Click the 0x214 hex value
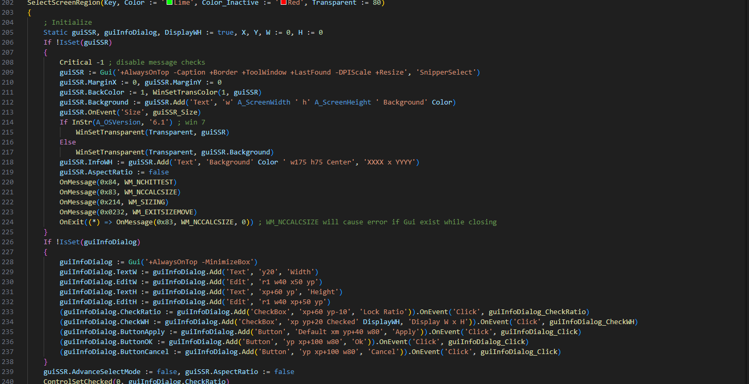 (x=110, y=202)
